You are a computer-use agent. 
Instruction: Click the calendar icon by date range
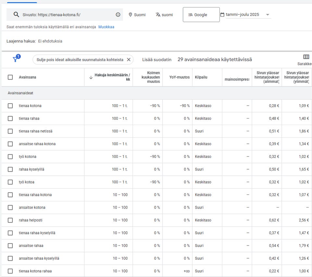222,15
